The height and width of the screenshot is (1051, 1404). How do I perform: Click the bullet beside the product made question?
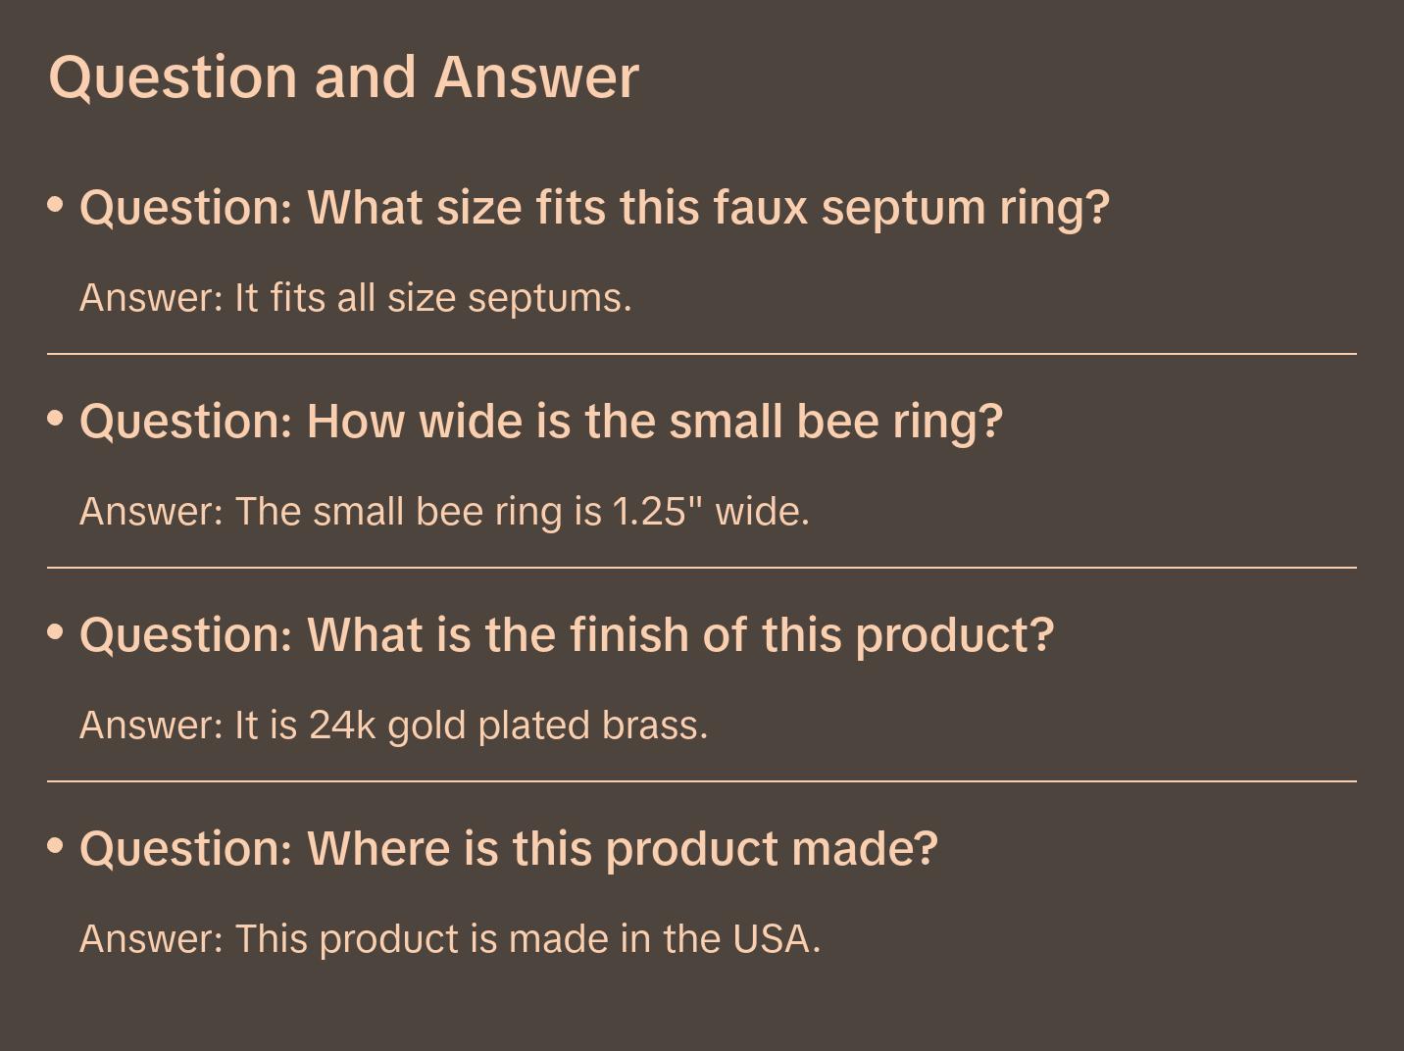56,845
